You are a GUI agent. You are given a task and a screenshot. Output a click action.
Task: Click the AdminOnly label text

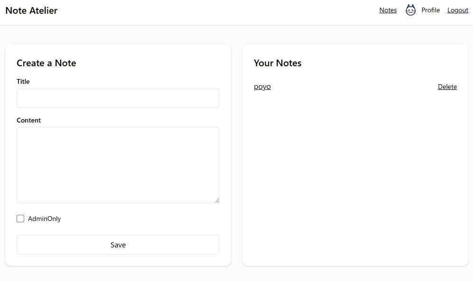(x=44, y=219)
